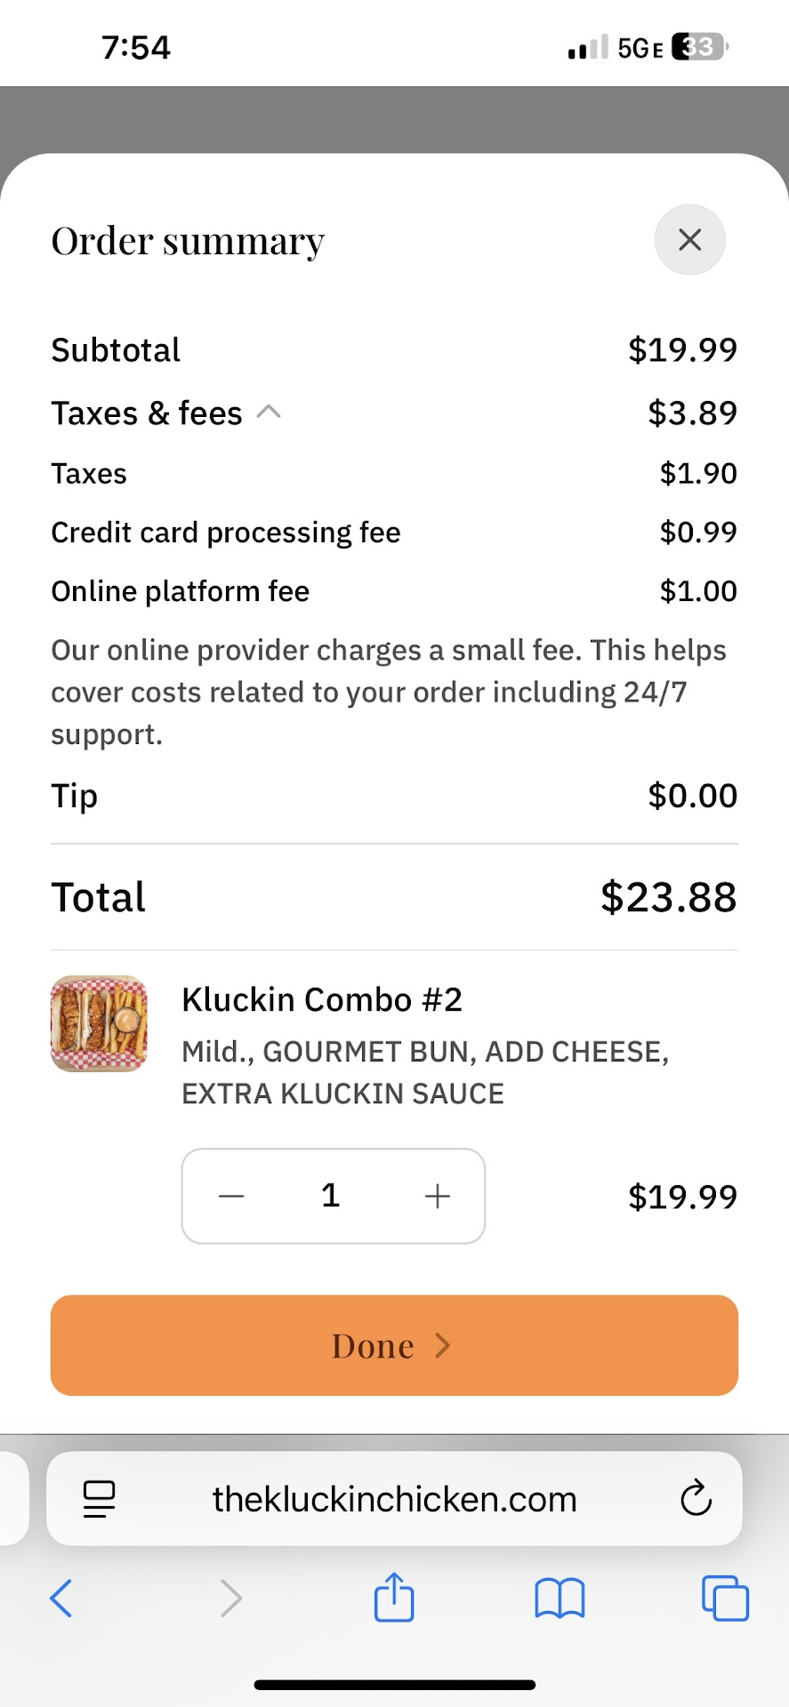
Task: Open the Safari share sheet
Action: [394, 1598]
